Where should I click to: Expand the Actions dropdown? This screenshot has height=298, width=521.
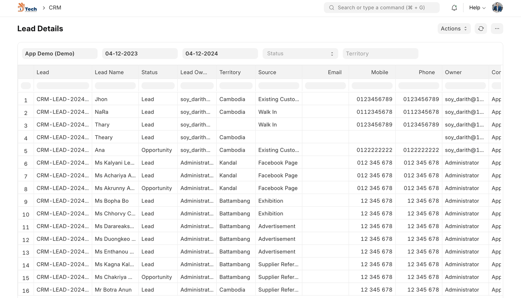tap(454, 29)
